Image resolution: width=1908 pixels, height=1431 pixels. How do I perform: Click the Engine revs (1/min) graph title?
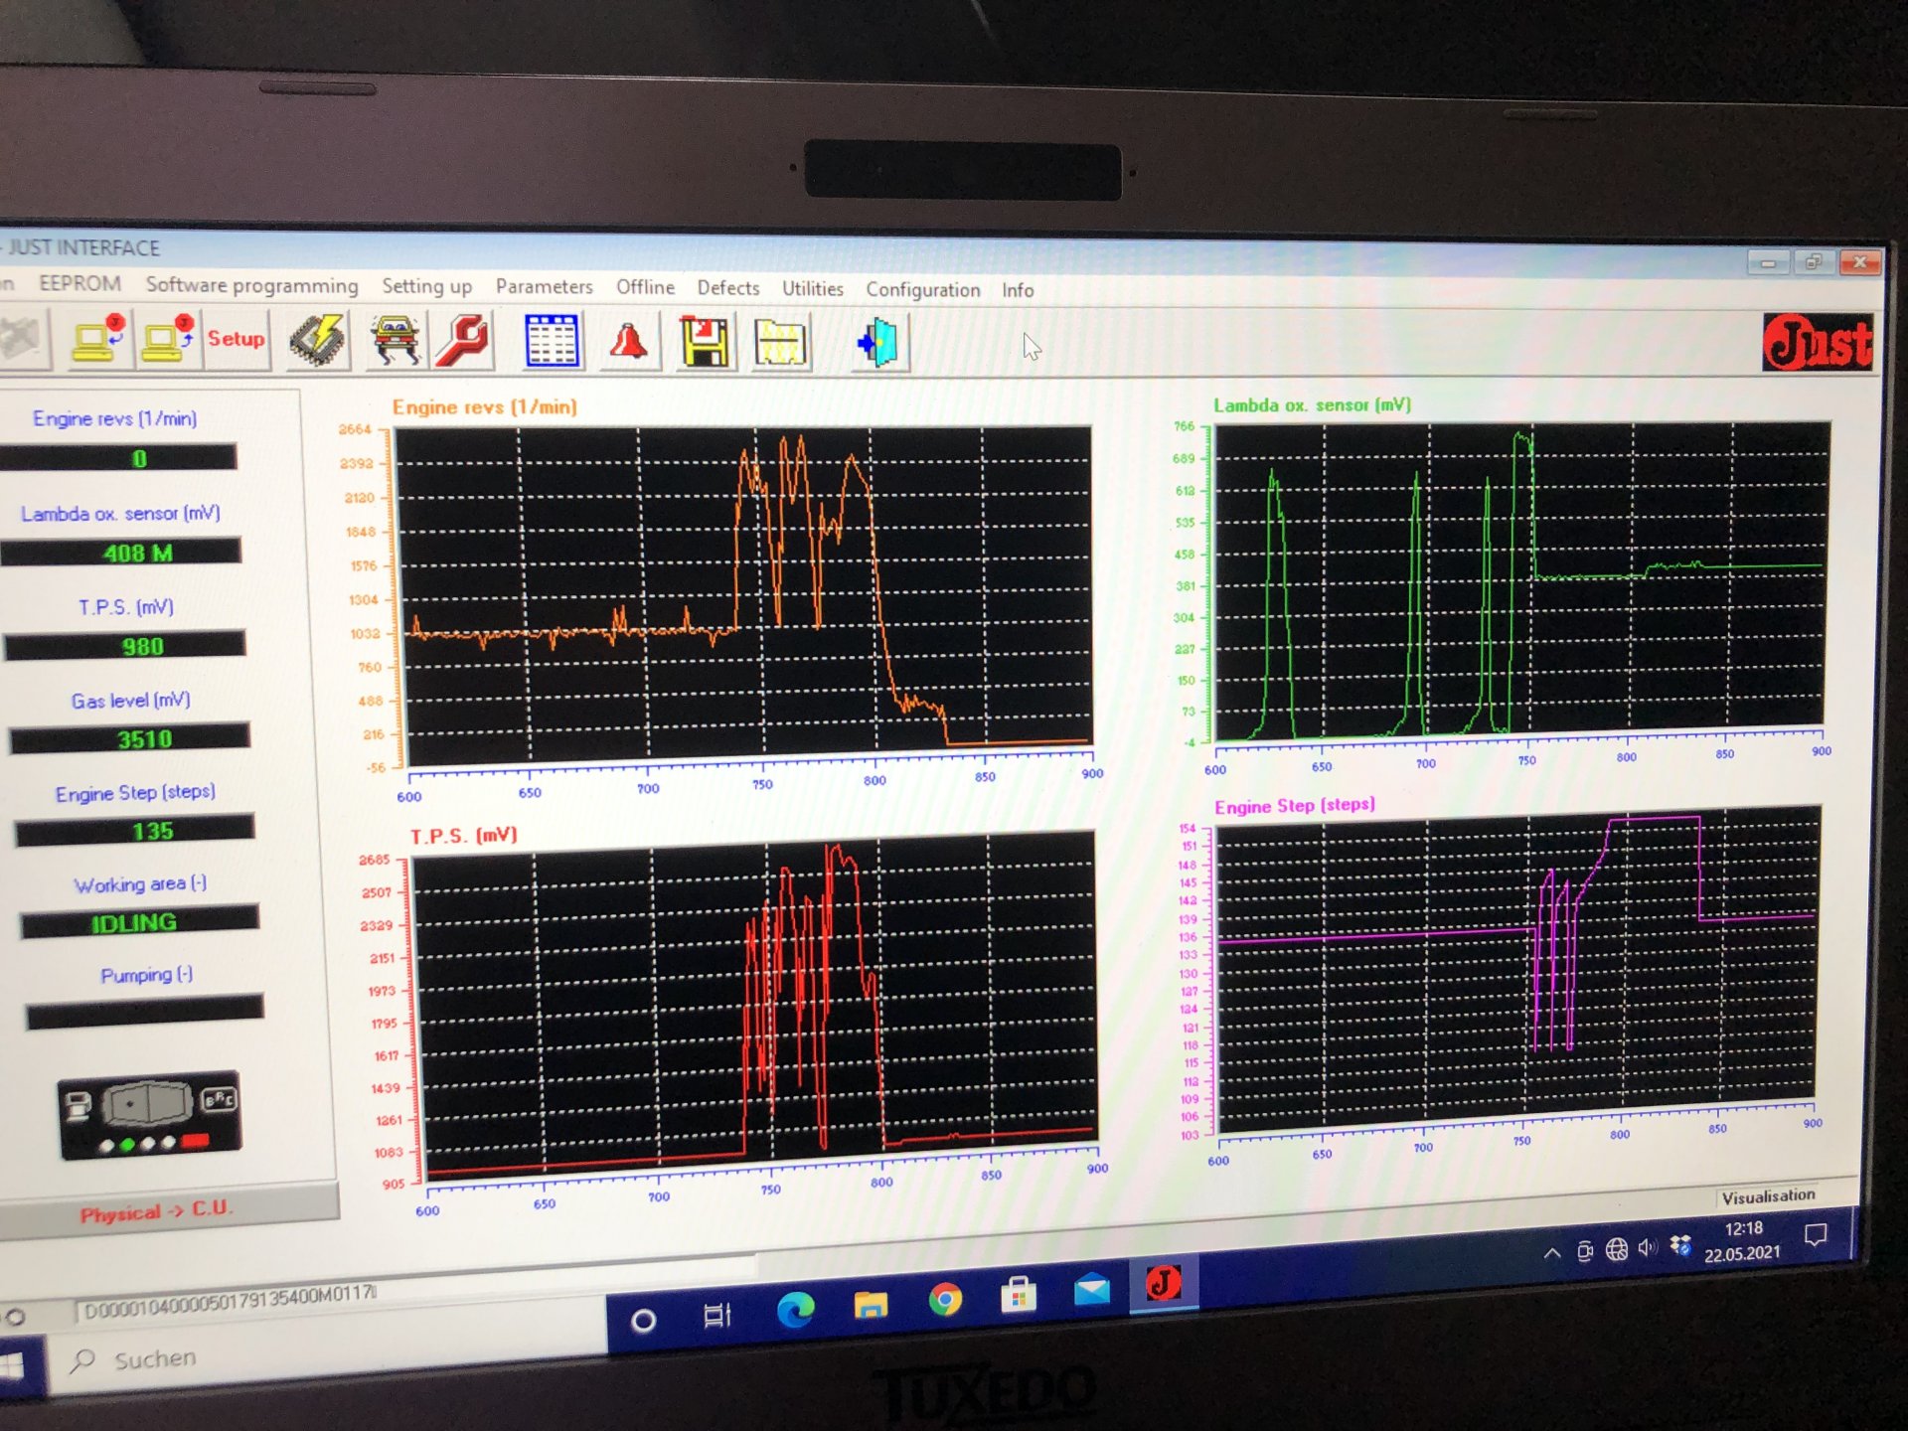484,406
